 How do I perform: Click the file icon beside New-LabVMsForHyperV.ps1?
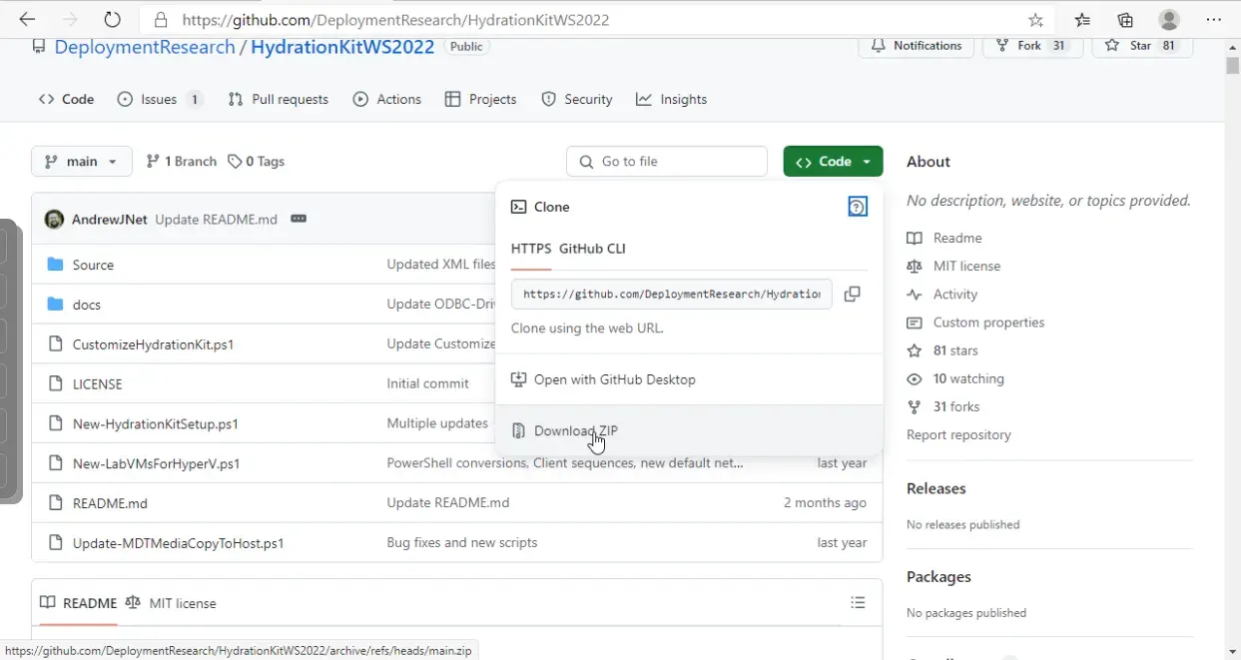coord(56,463)
